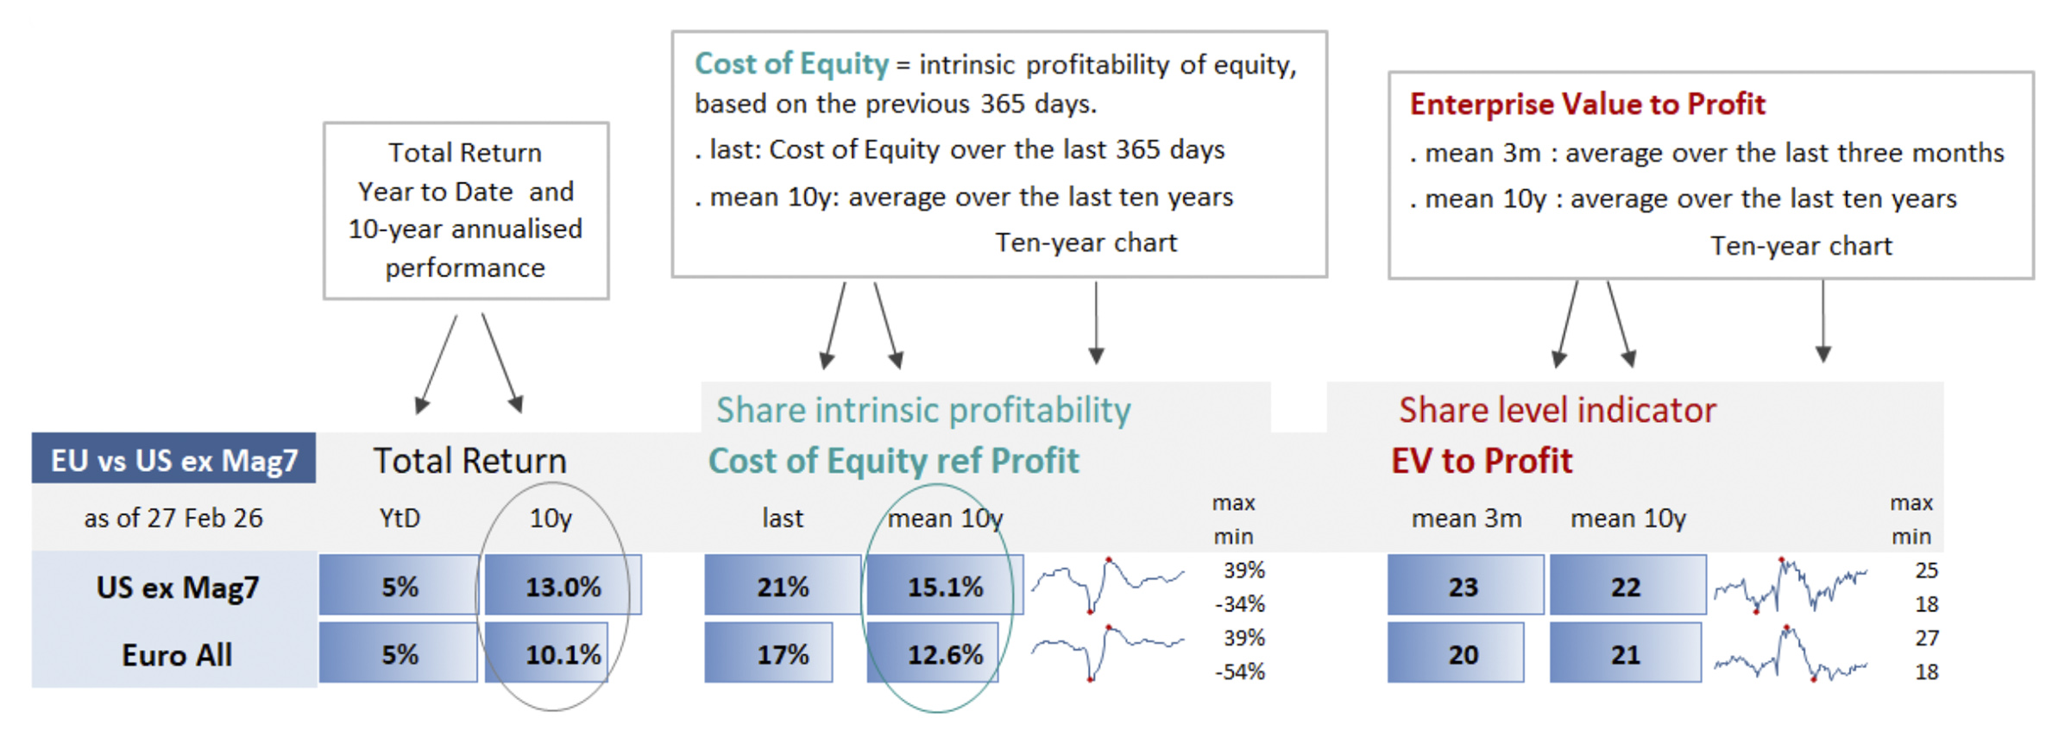Click the Enterprise Value to Profit title
Screen dimensions: 2071x737
click(1587, 104)
